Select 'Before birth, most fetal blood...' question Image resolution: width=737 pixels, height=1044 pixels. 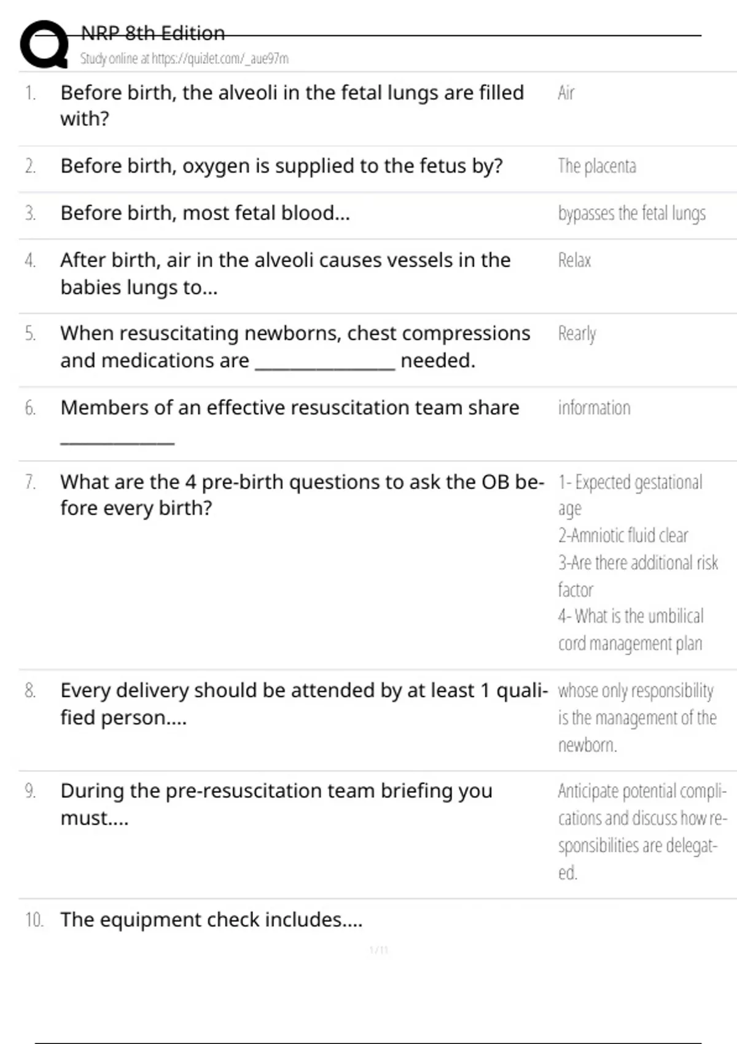coord(205,213)
